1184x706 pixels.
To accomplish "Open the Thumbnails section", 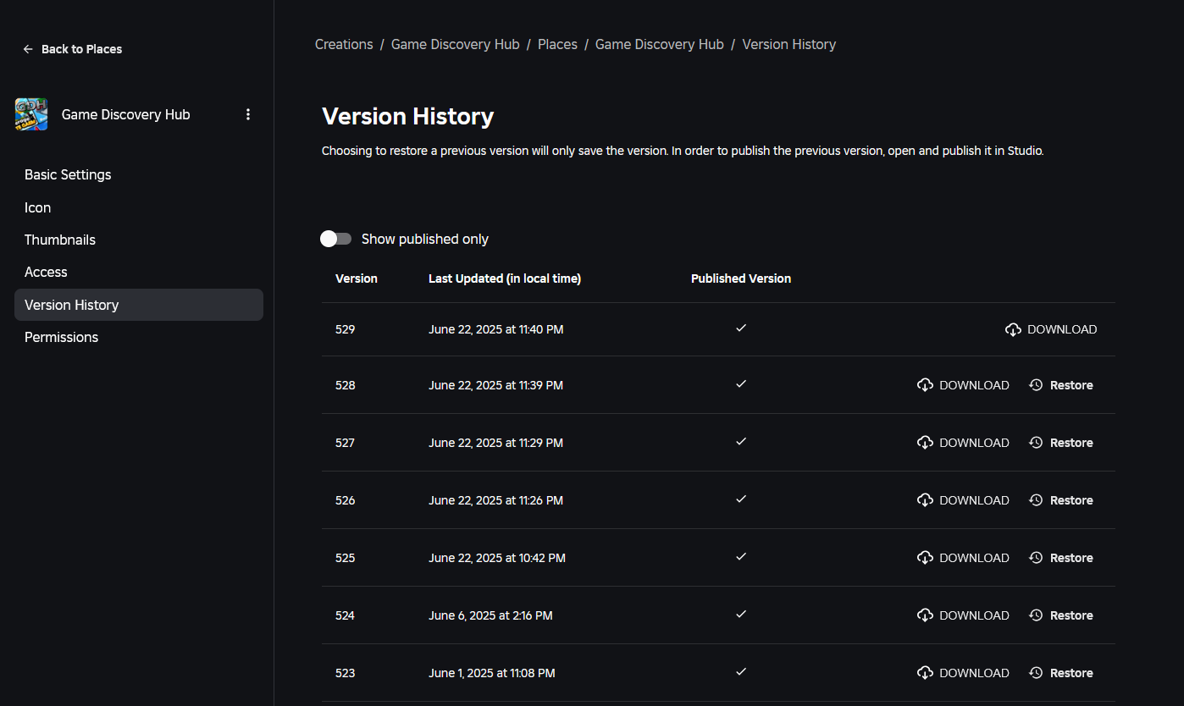I will tap(139, 240).
